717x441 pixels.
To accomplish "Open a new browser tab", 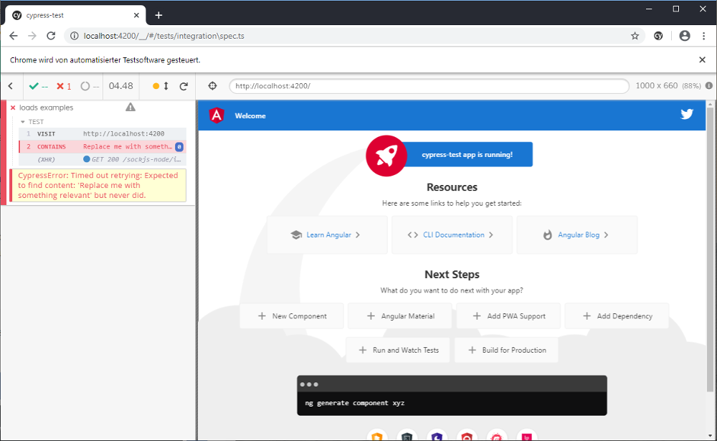I will click(x=158, y=15).
